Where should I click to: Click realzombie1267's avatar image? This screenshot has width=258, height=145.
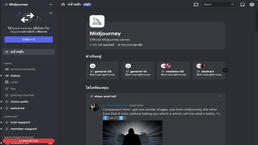click(94, 107)
